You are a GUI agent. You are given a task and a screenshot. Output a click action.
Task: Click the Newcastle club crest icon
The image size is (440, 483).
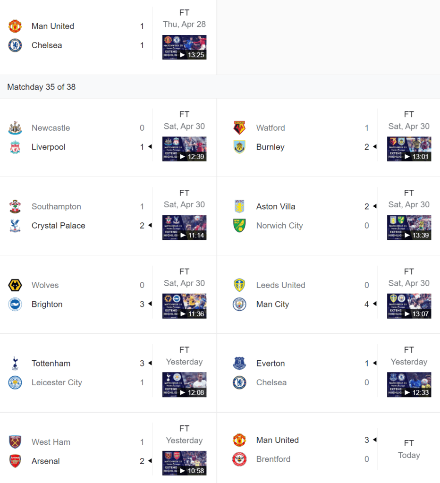(15, 128)
